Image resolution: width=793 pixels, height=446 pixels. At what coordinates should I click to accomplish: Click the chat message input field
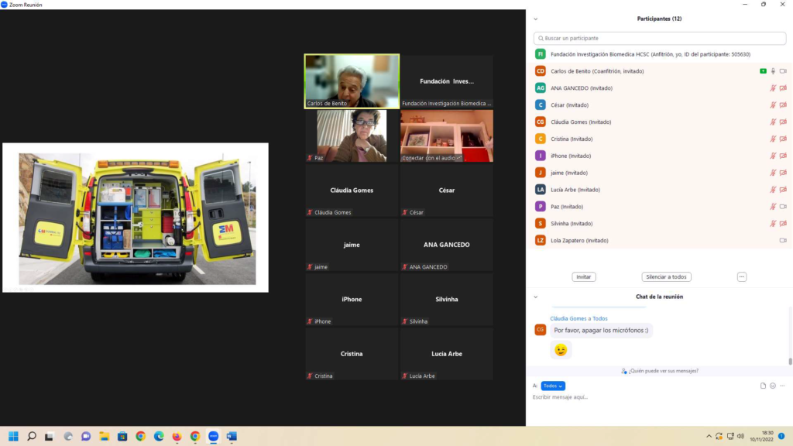pyautogui.click(x=660, y=397)
